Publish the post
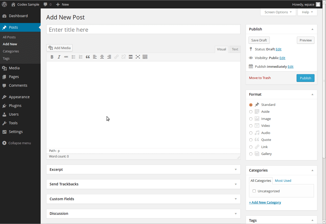326x224 pixels. (x=305, y=78)
